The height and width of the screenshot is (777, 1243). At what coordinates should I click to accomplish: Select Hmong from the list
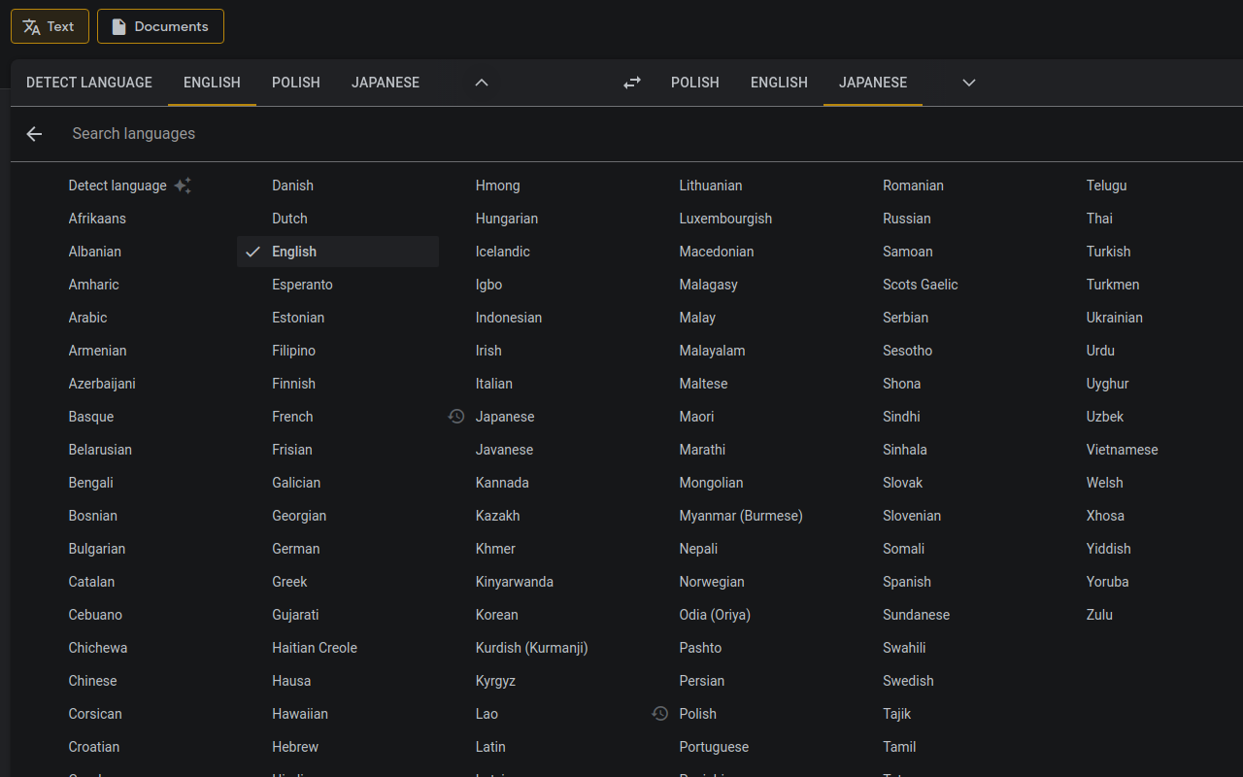click(x=497, y=186)
